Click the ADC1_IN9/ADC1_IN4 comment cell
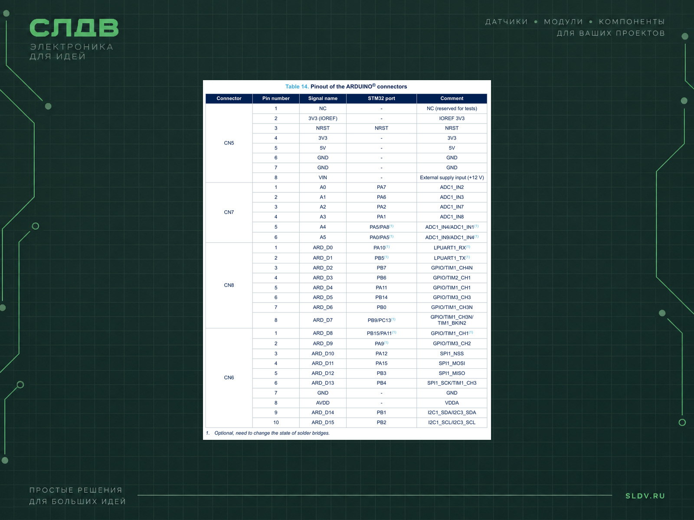The image size is (694, 520). [x=452, y=237]
